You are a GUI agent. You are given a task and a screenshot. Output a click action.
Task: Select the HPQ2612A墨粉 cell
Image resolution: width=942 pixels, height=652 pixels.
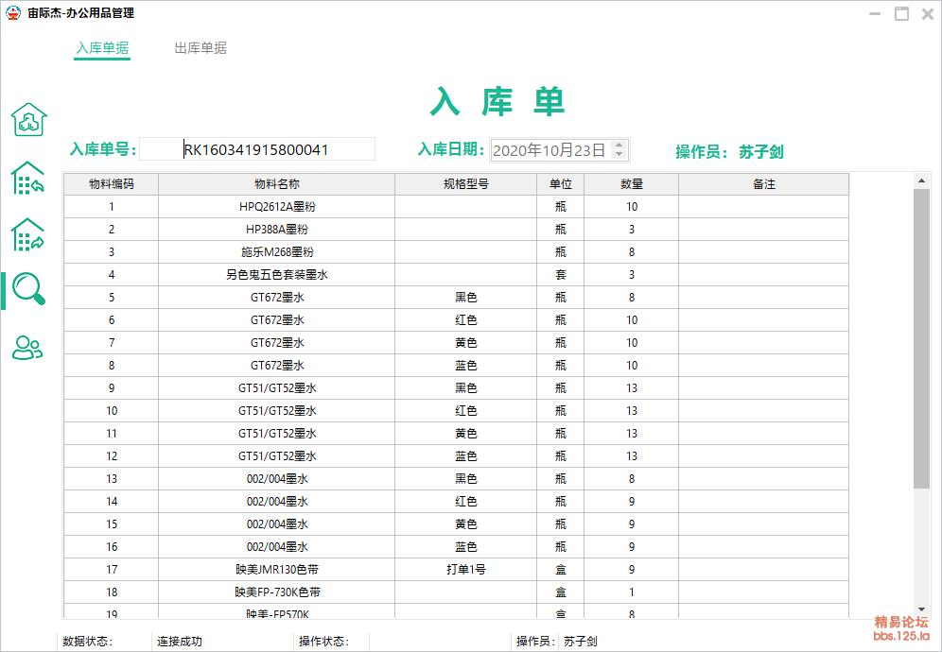point(277,207)
